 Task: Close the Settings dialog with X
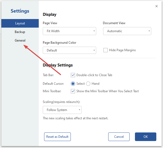pos(156,6)
